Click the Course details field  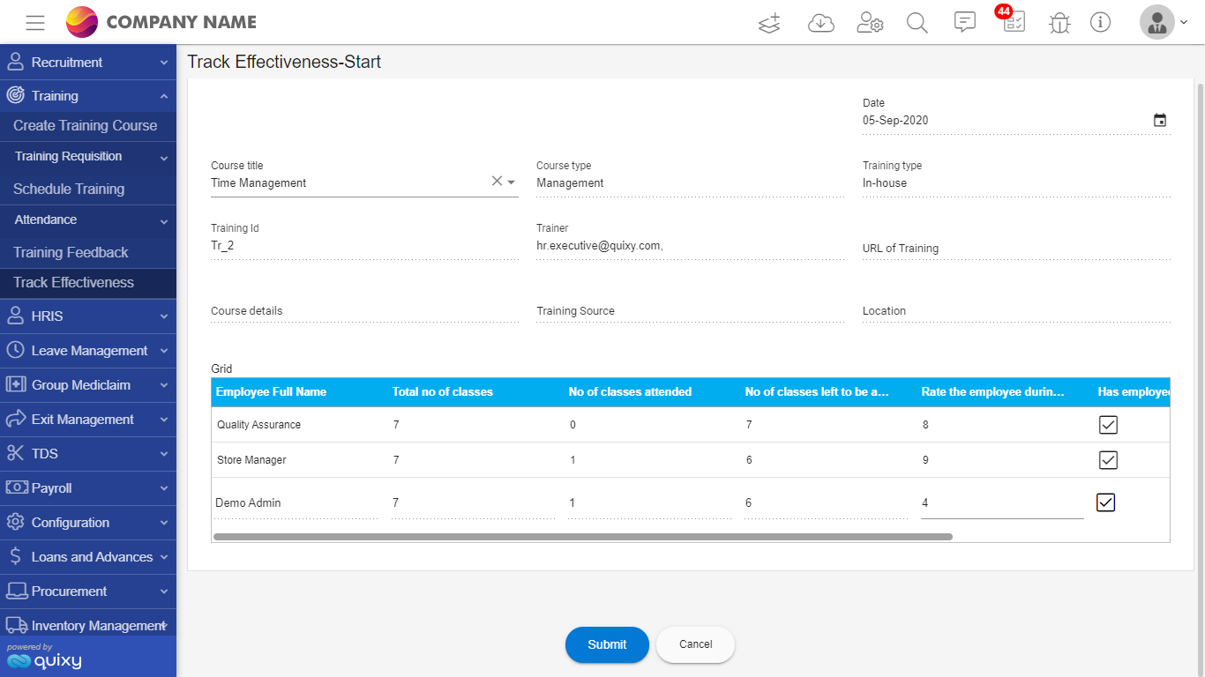(365, 310)
